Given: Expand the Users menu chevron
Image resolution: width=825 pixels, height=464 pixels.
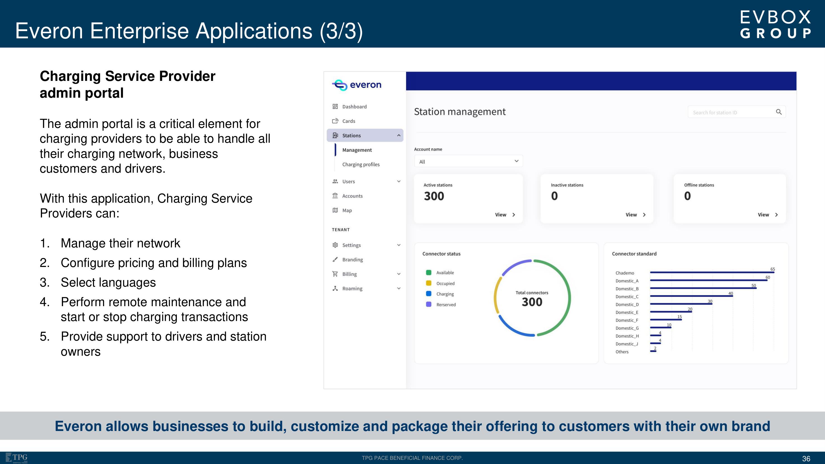Looking at the screenshot, I should coord(399,181).
